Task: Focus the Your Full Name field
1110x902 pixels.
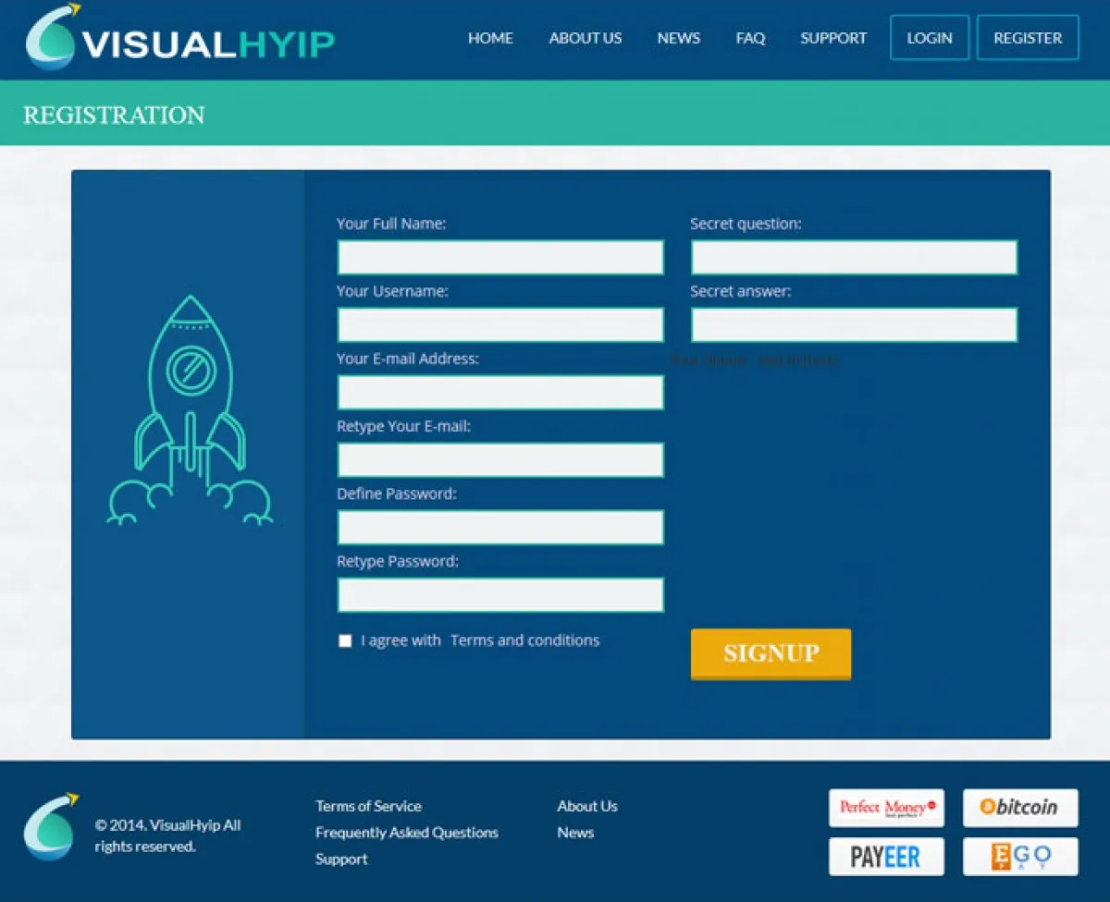Action: click(500, 257)
